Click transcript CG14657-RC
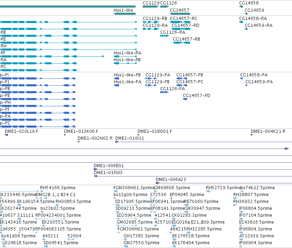The width and height of the screenshot is (292, 248). [x=184, y=19]
